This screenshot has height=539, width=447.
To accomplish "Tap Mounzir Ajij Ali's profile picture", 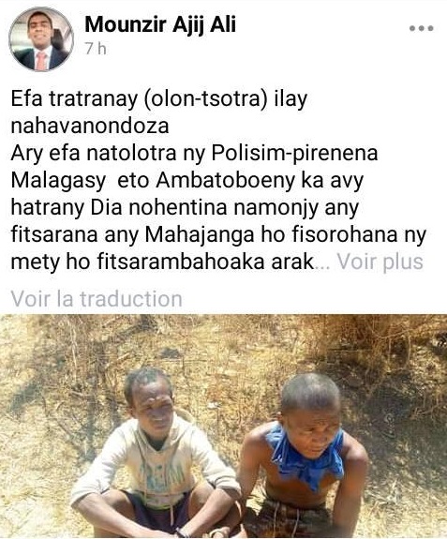I will [x=41, y=38].
